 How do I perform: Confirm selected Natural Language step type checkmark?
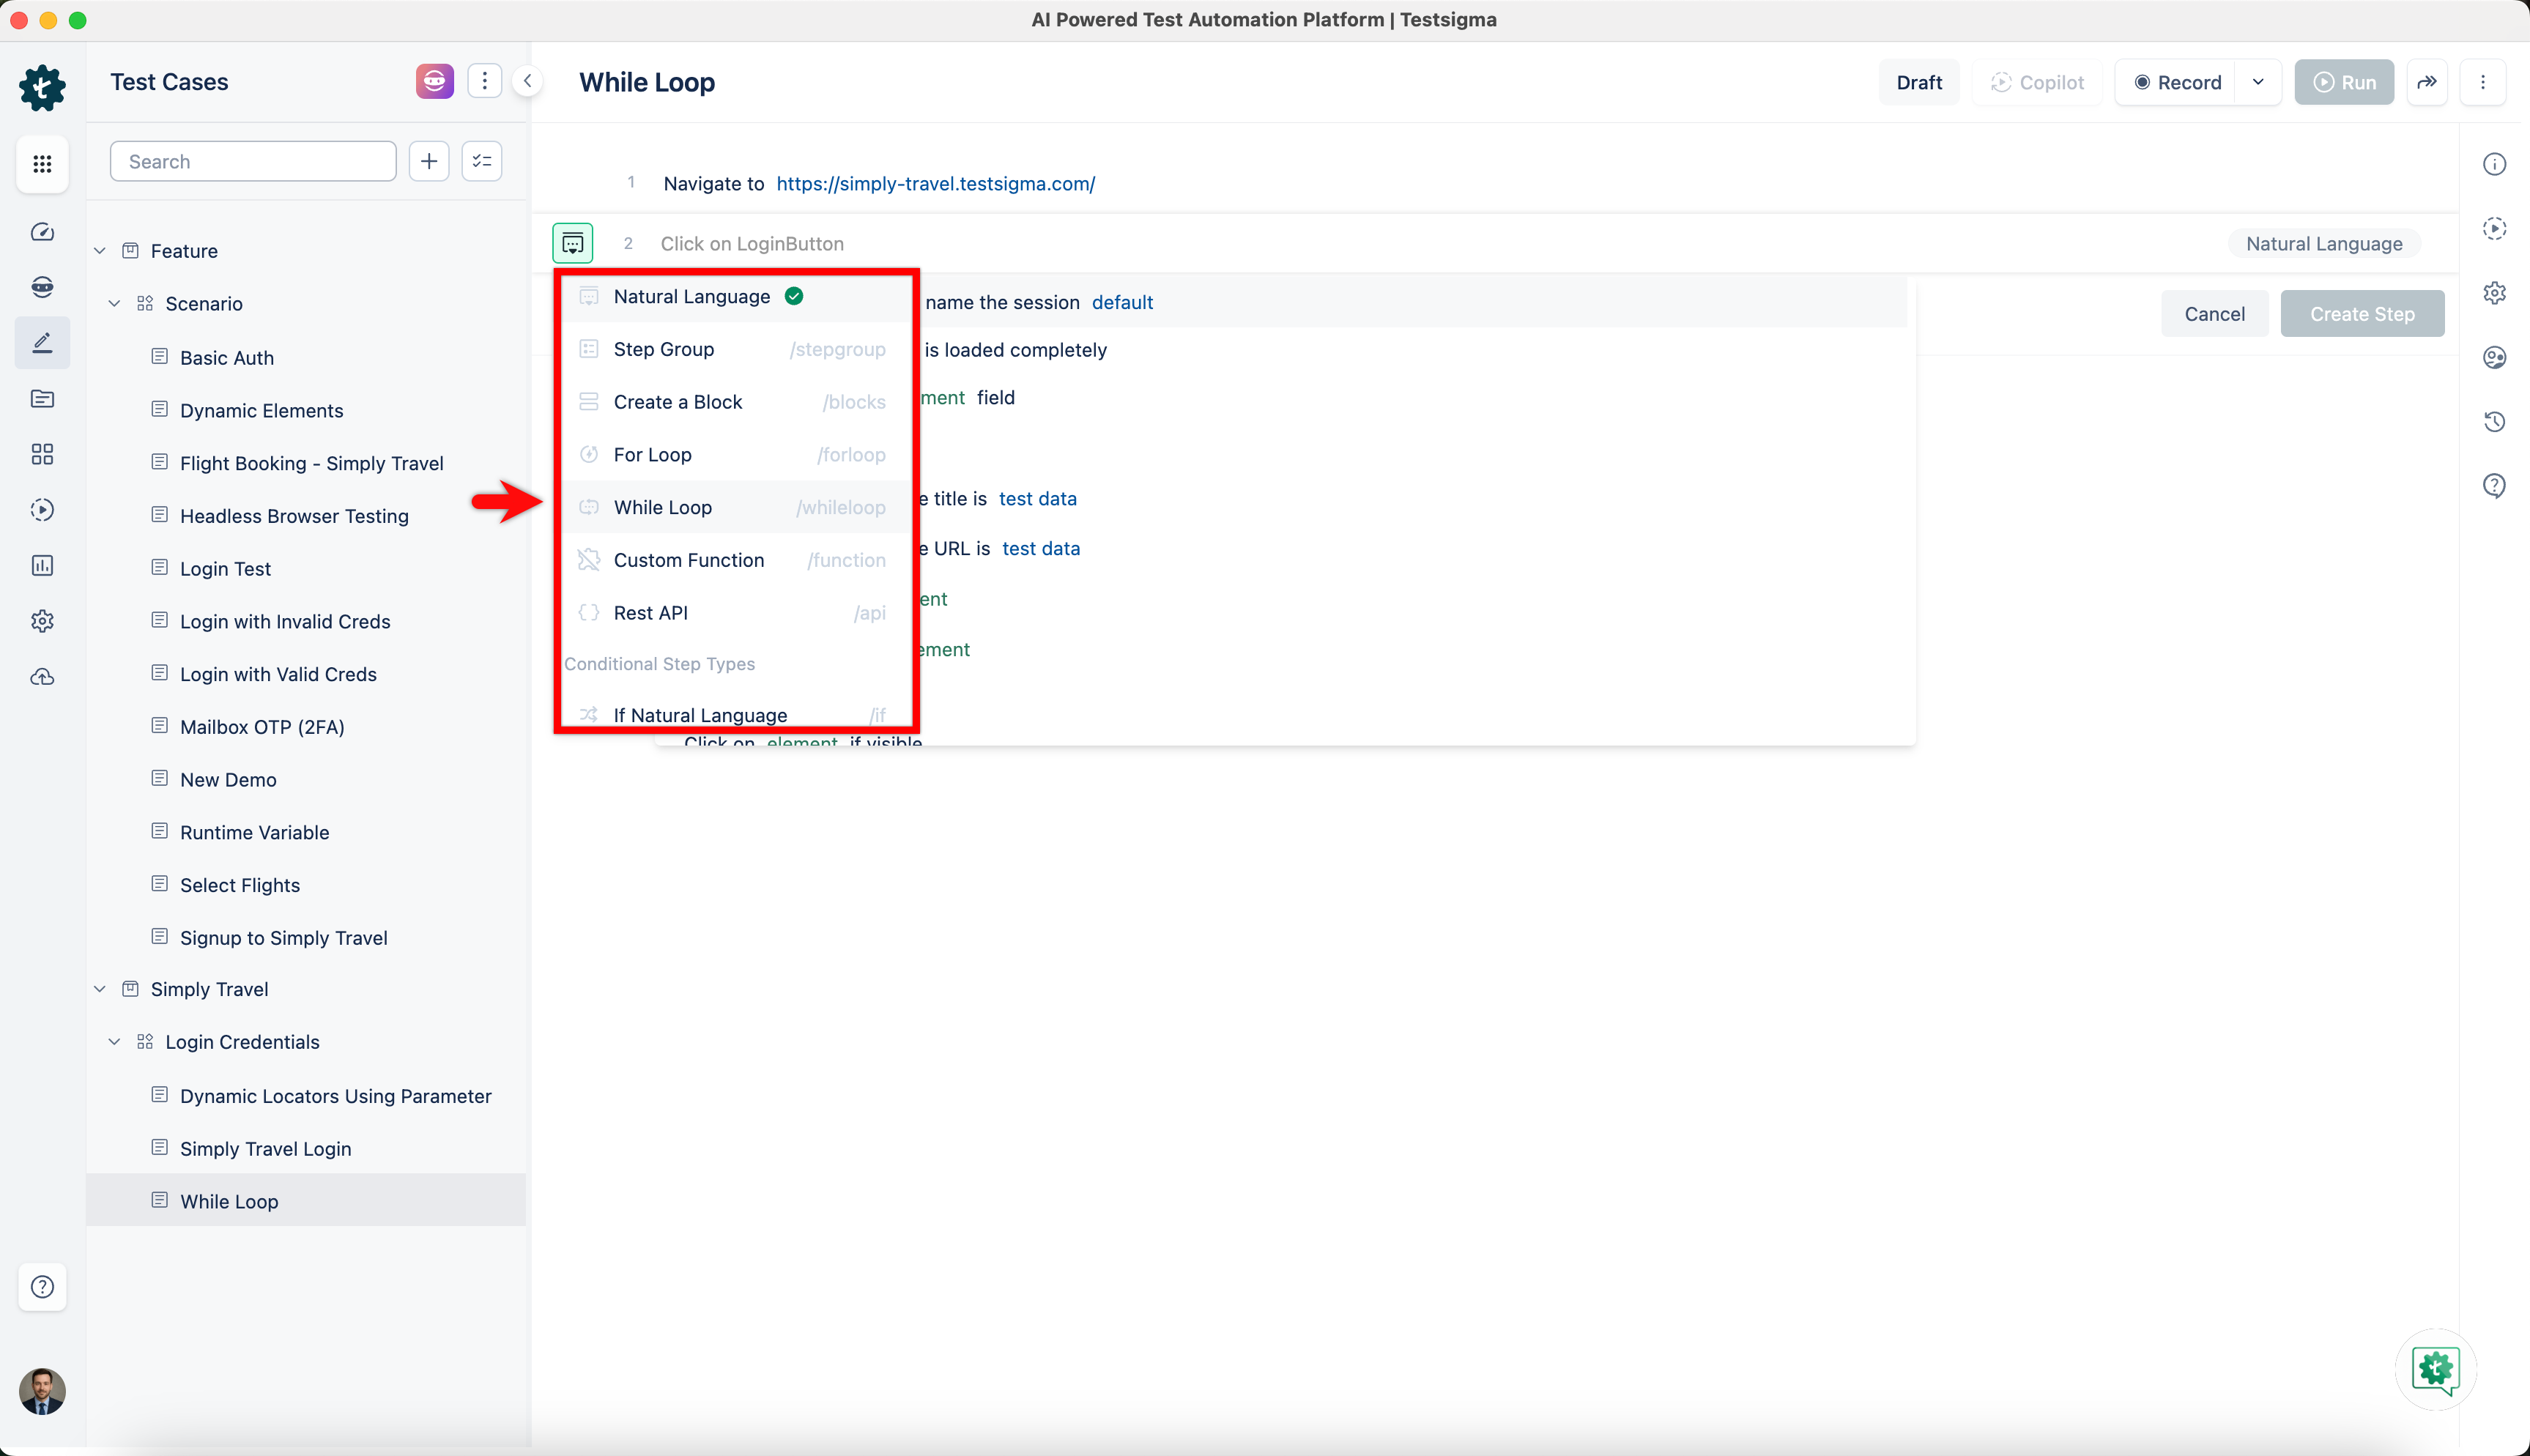click(794, 296)
